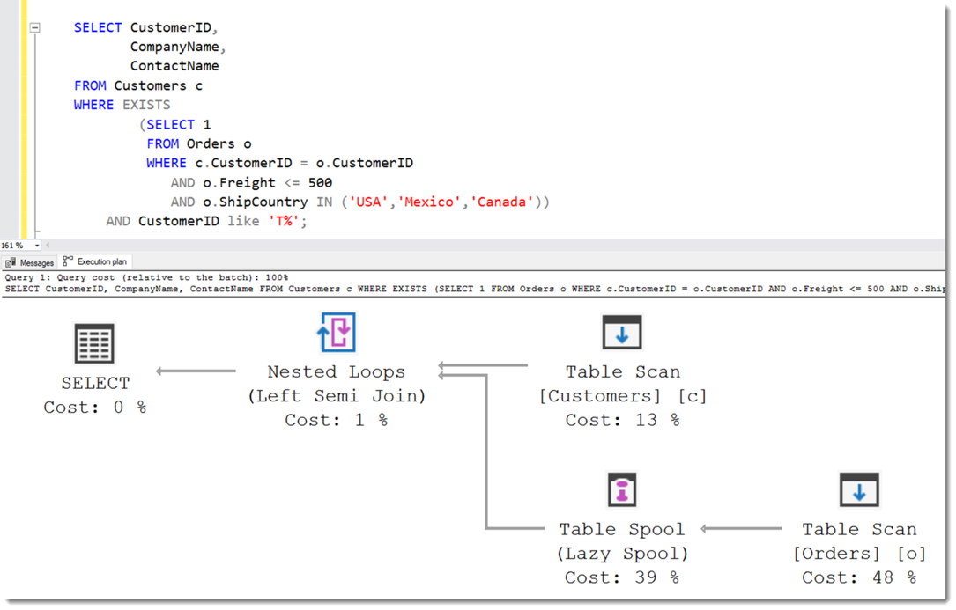Click the '(SELECT 1' subquery line

coord(175,124)
